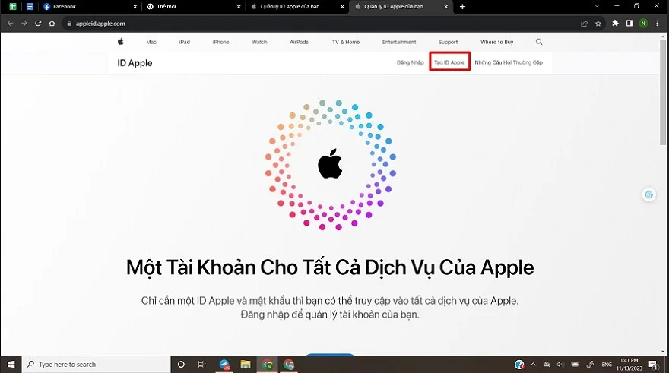Viewport: 669px width, 373px height.
Task: Click the pinned blue Docs tab
Action: pyautogui.click(x=30, y=6)
